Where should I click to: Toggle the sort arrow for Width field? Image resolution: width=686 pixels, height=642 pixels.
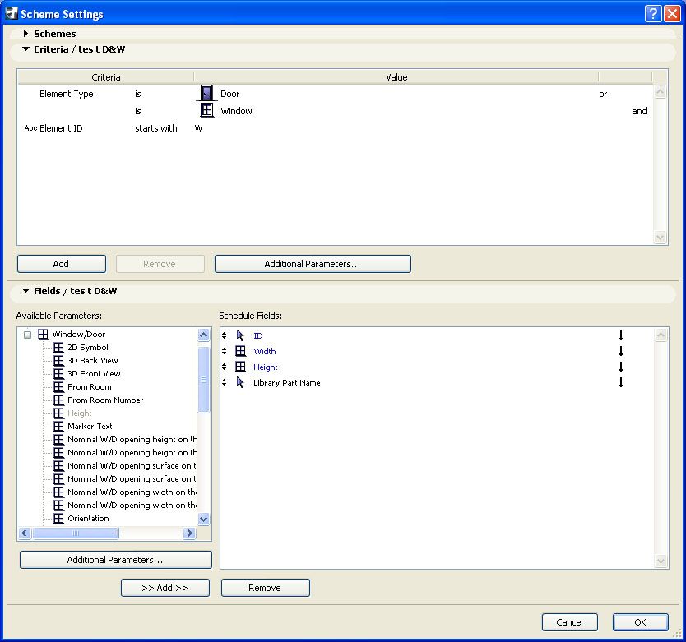pos(620,351)
